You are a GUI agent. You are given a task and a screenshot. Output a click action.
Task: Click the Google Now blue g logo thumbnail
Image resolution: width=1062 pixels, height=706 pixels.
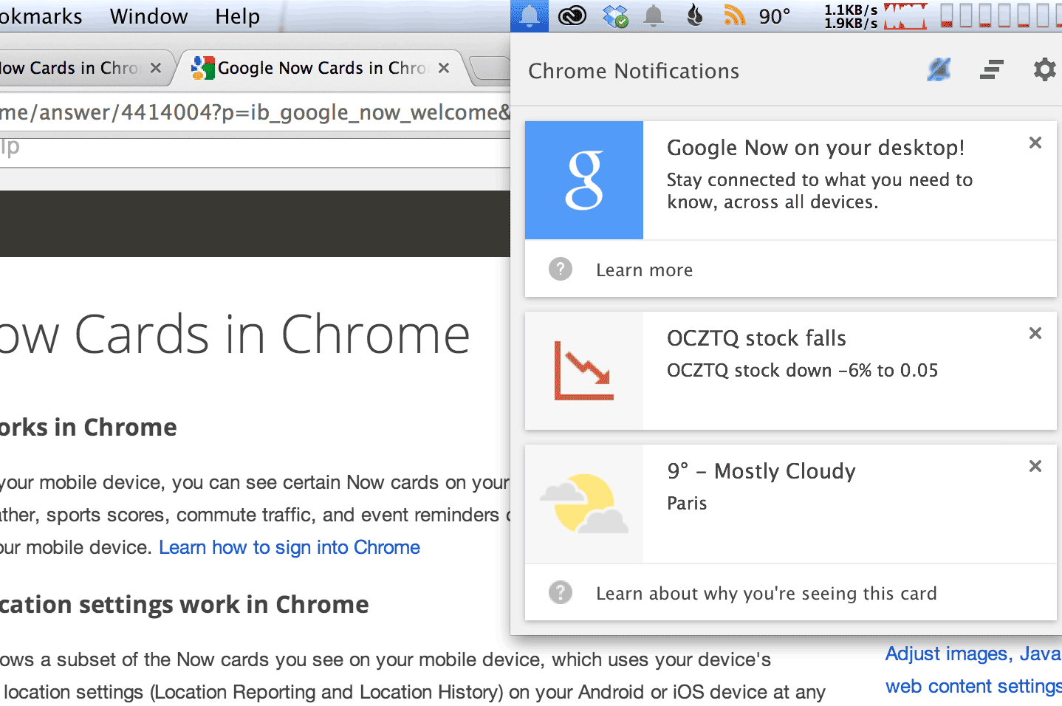[x=583, y=180]
